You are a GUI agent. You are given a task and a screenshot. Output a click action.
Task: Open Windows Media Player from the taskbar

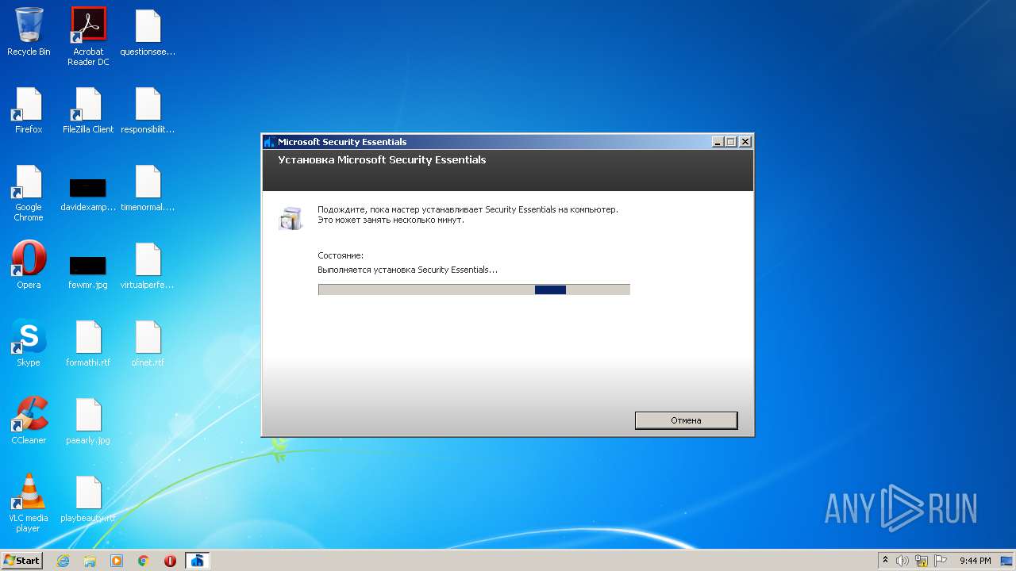pos(117,561)
